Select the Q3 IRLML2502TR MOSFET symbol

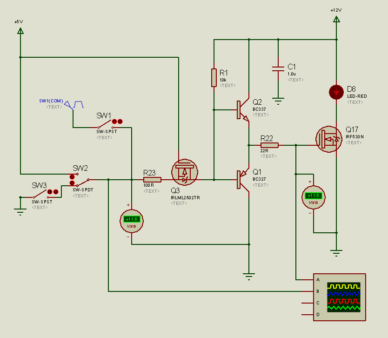(185, 171)
